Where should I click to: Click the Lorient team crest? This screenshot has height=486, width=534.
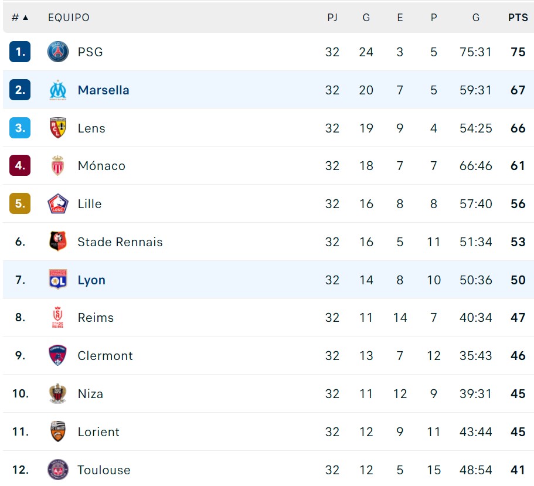[58, 432]
